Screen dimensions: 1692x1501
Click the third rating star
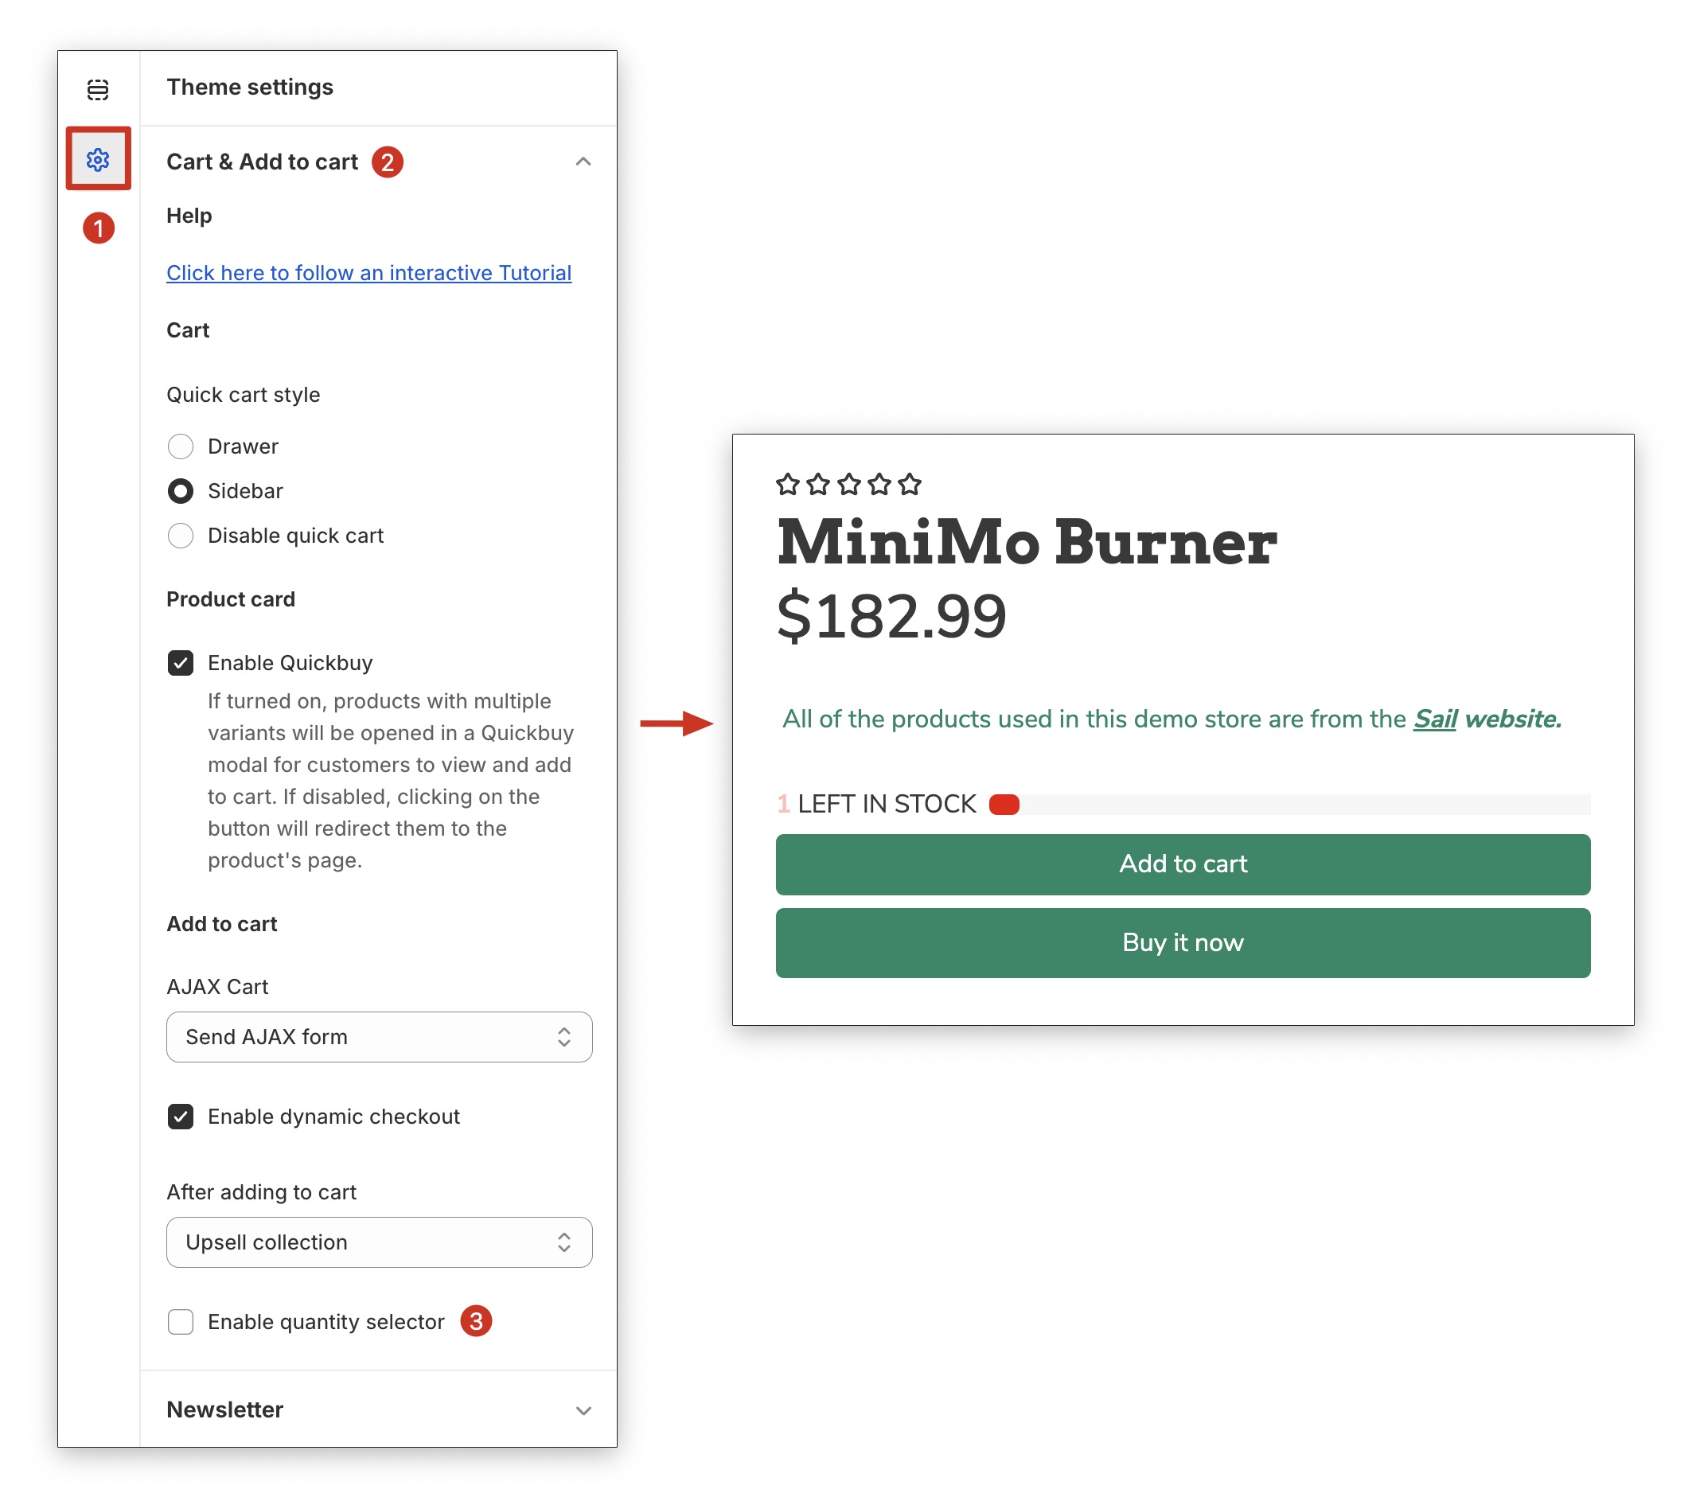(848, 485)
